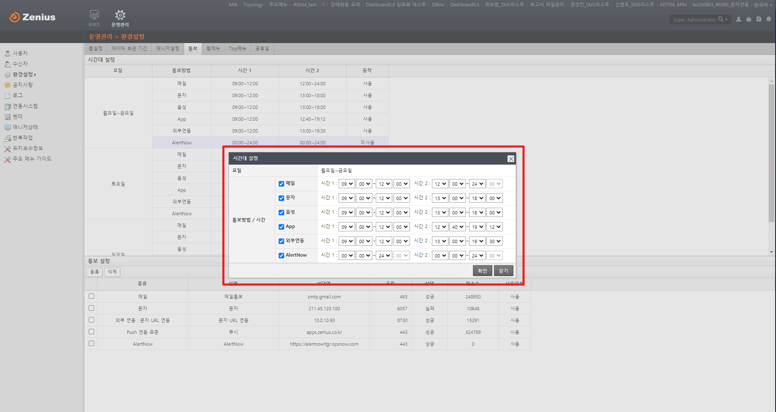Viewport: 776px width, 412px height.
Task: Open 연동시스템 in the sidebar
Action: [25, 106]
